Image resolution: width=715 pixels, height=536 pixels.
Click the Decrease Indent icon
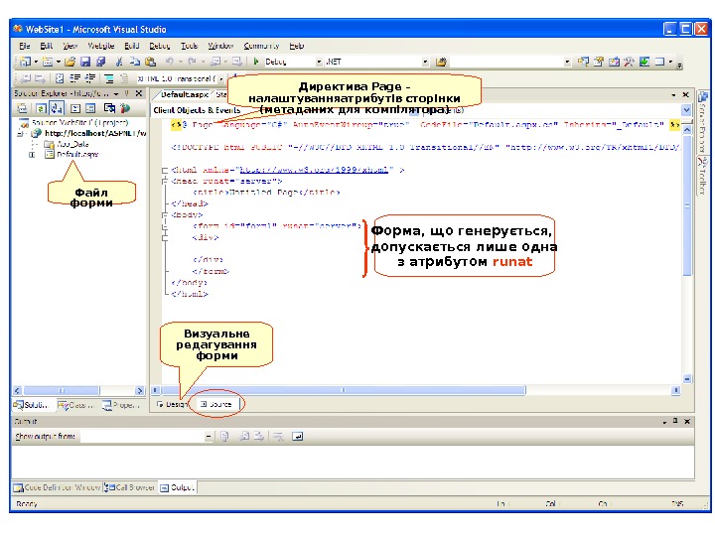point(75,78)
